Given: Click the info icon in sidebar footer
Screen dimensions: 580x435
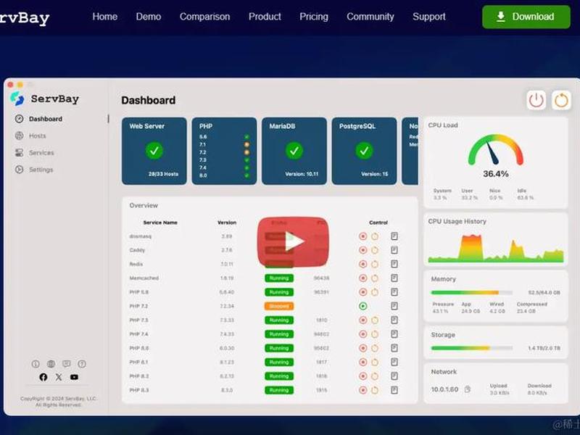Looking at the screenshot, I should 36,364.
